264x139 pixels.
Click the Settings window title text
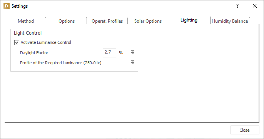tap(20, 6)
